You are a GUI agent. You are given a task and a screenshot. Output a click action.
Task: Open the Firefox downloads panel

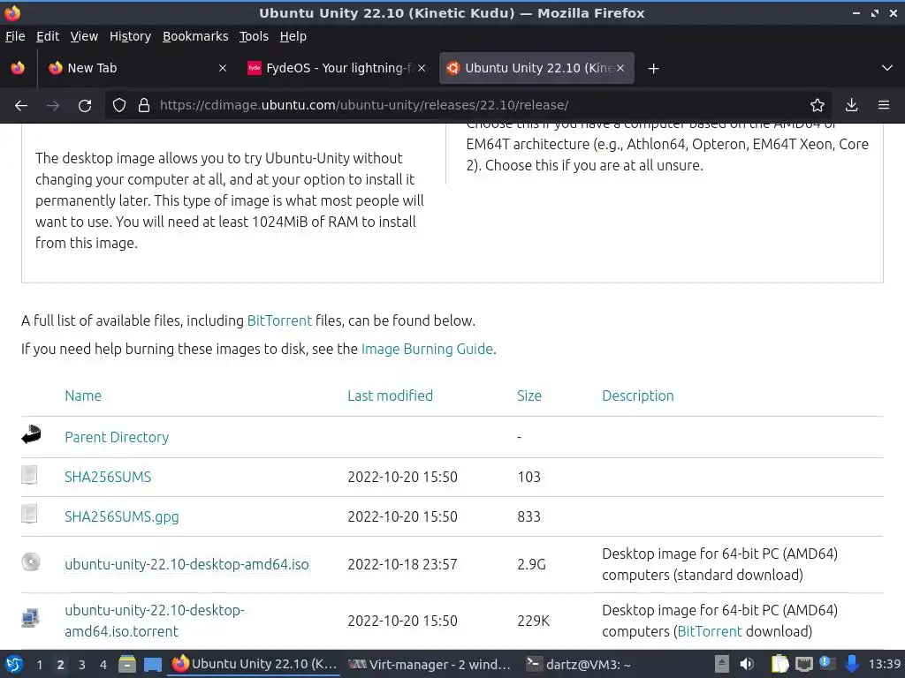(x=851, y=106)
